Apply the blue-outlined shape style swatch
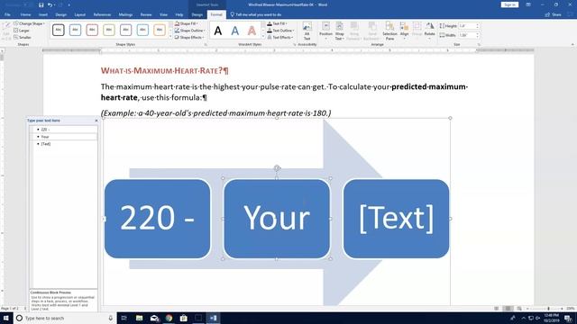This screenshot has height=324, width=577. click(x=75, y=30)
